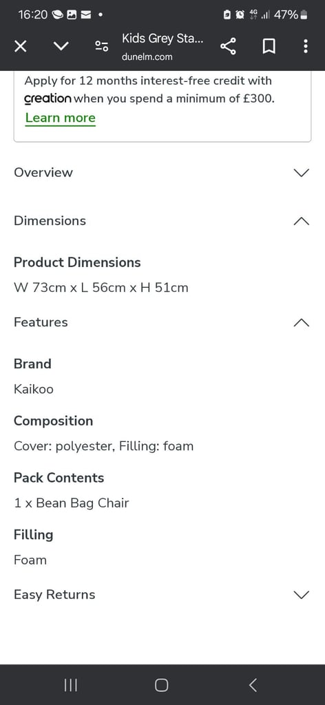
Task: Collapse the Features section chevron
Action: tap(301, 322)
